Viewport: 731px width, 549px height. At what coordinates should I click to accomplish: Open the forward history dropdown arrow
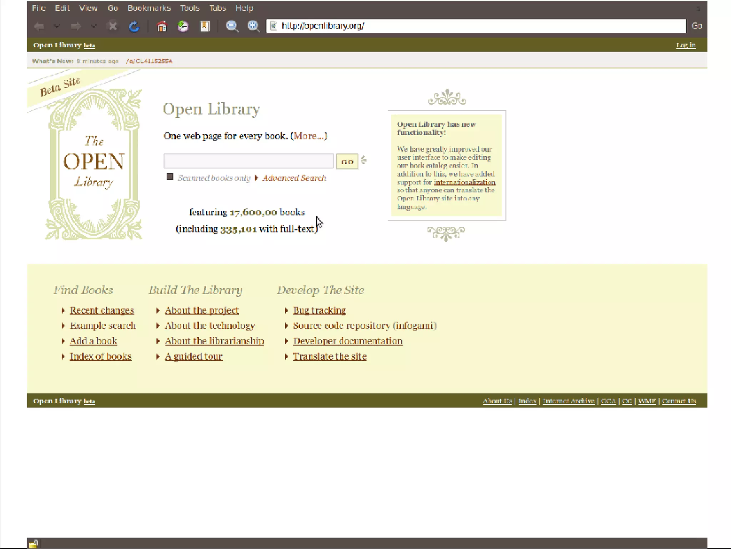pyautogui.click(x=94, y=26)
